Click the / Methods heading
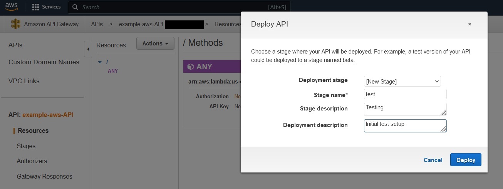 click(x=203, y=43)
